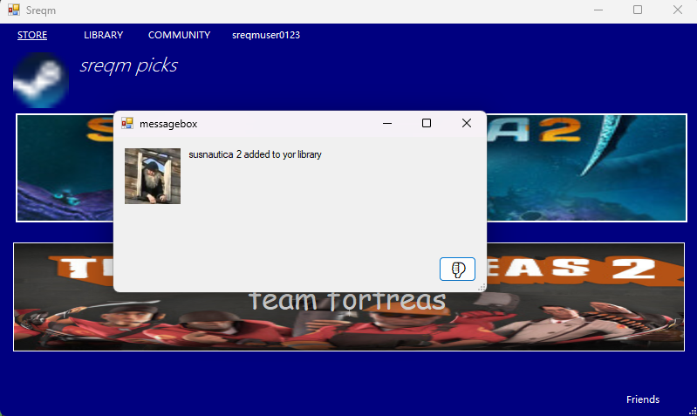Click the messagebox resize grip

482,288
